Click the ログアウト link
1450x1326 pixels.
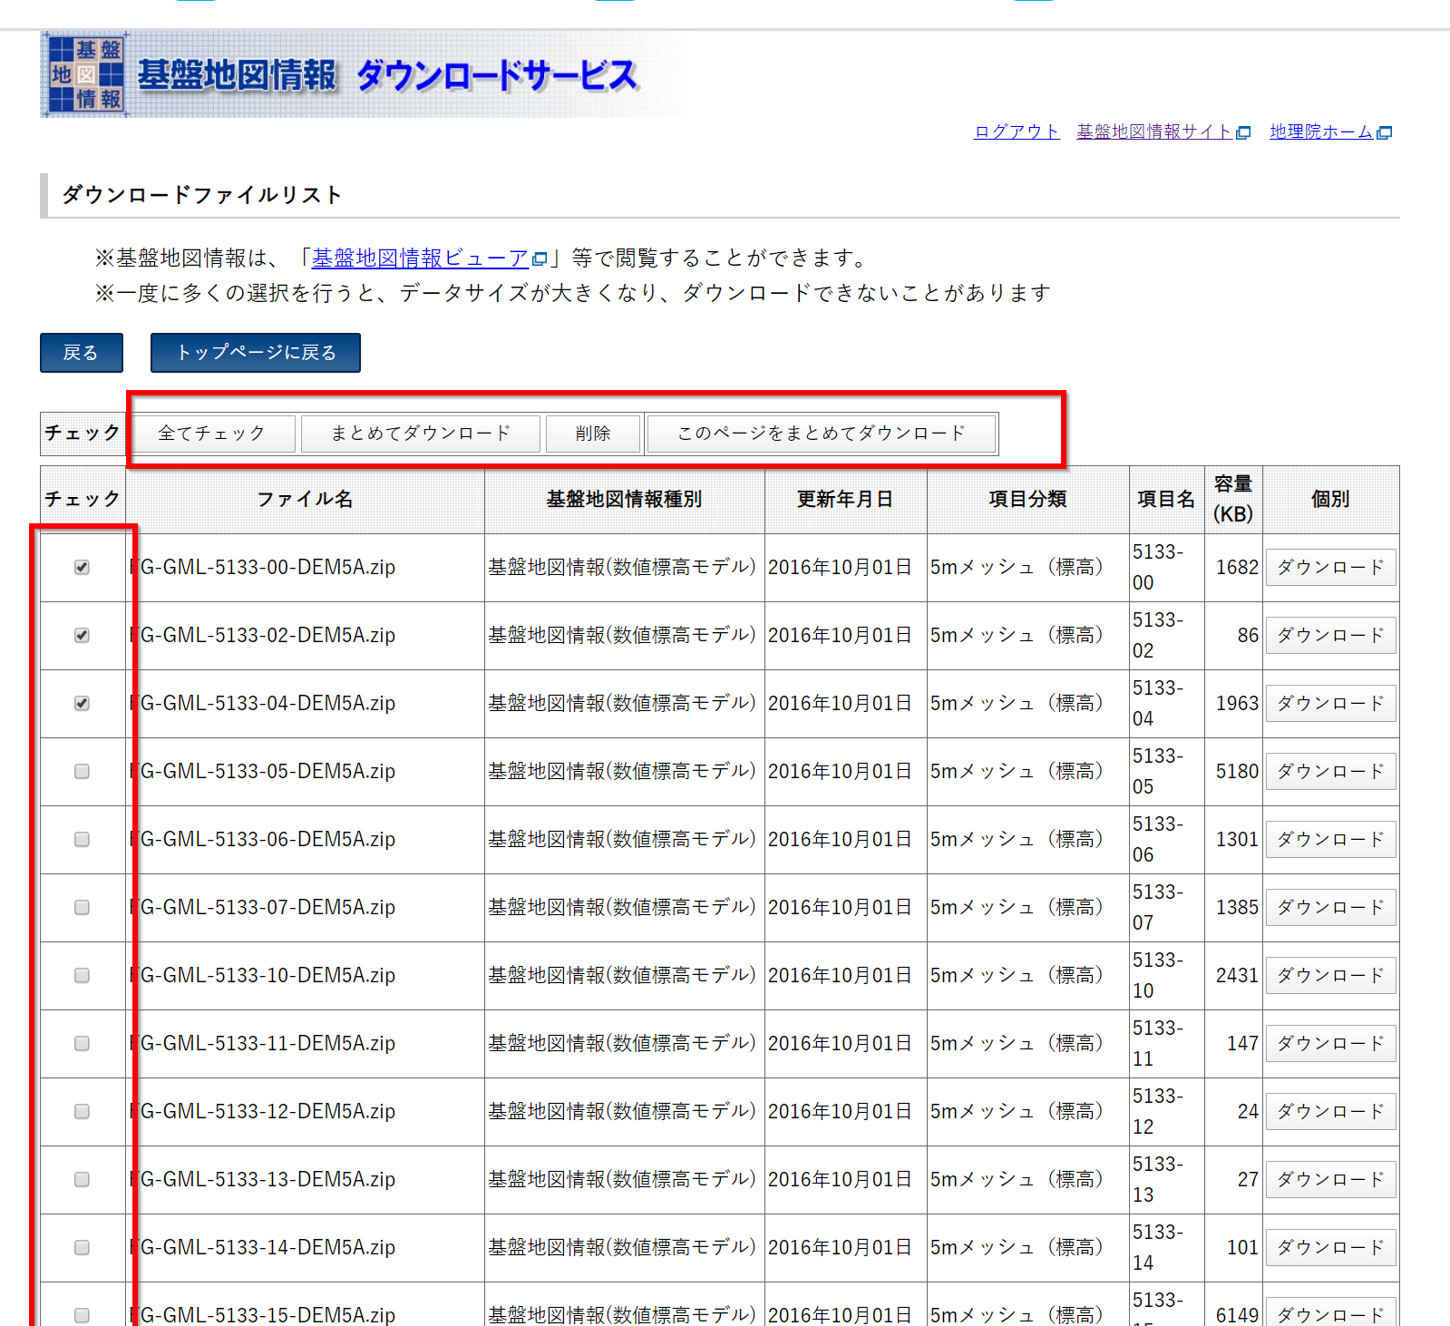tap(1016, 132)
